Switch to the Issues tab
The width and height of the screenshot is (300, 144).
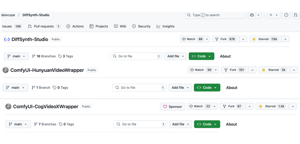coord(12,26)
